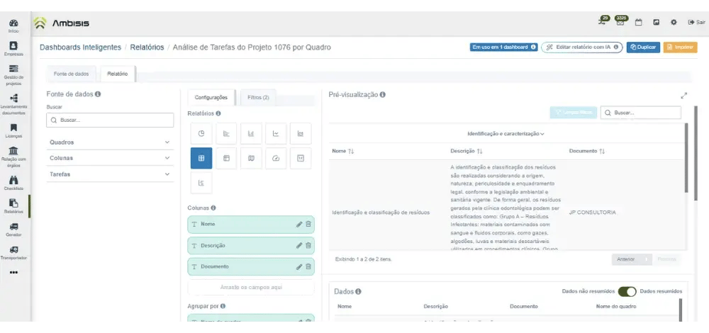Image resolution: width=709 pixels, height=333 pixels.
Task: Choose the map report type icon
Action: 251,158
